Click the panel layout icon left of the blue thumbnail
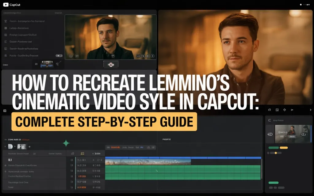314x196 pixels. (36, 64)
